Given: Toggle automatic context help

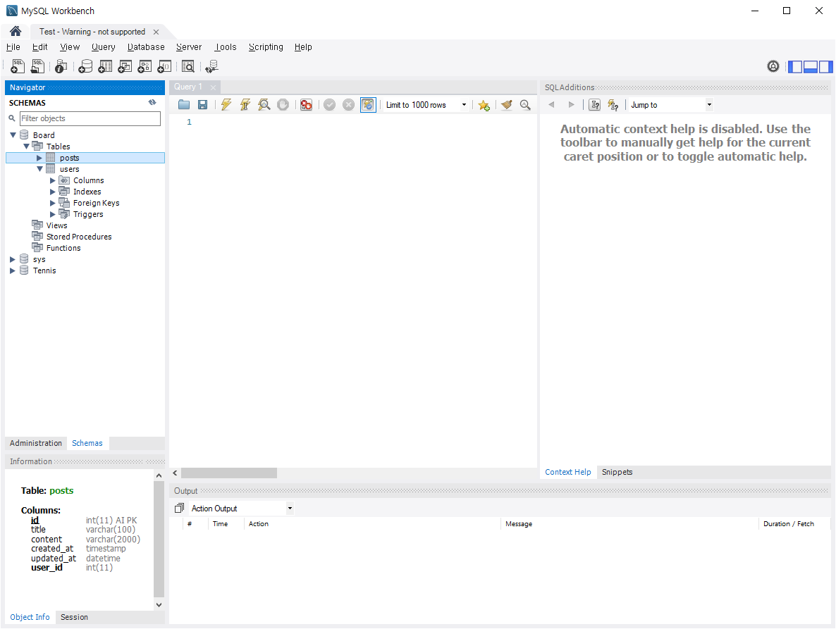Looking at the screenshot, I should pyautogui.click(x=613, y=105).
